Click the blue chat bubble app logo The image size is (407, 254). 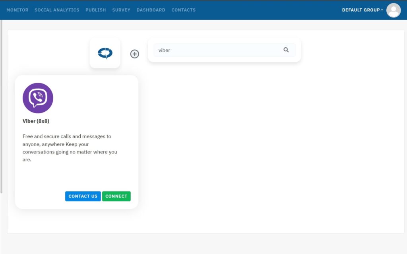coord(105,53)
